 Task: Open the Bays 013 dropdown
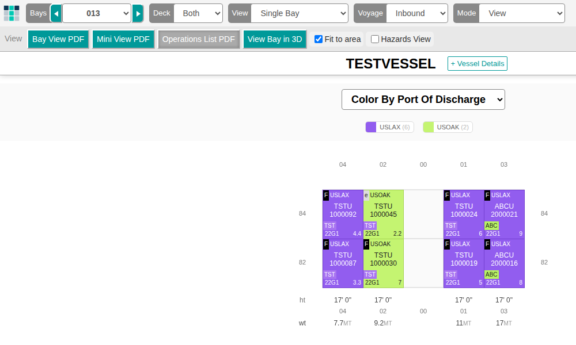[97, 14]
